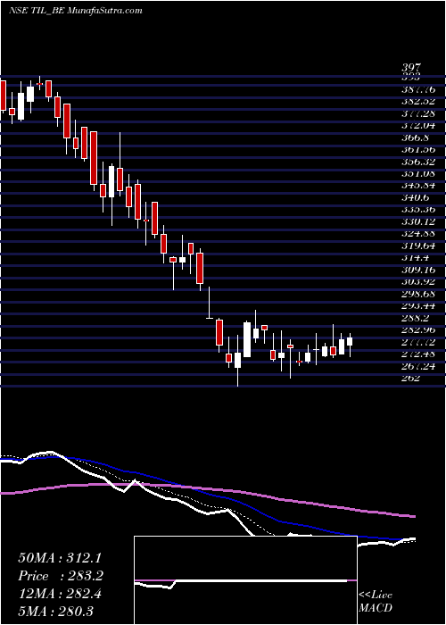Click the 262 price axis label
The width and height of the screenshot is (446, 625).
click(x=411, y=379)
